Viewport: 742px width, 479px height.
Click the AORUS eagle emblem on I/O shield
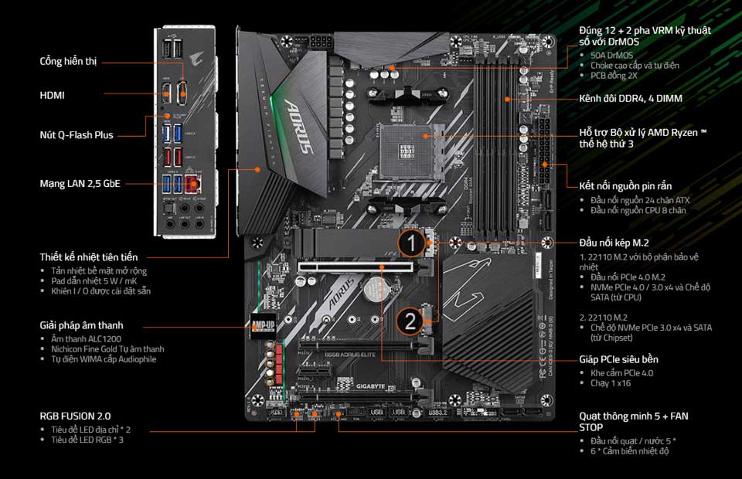(196, 59)
